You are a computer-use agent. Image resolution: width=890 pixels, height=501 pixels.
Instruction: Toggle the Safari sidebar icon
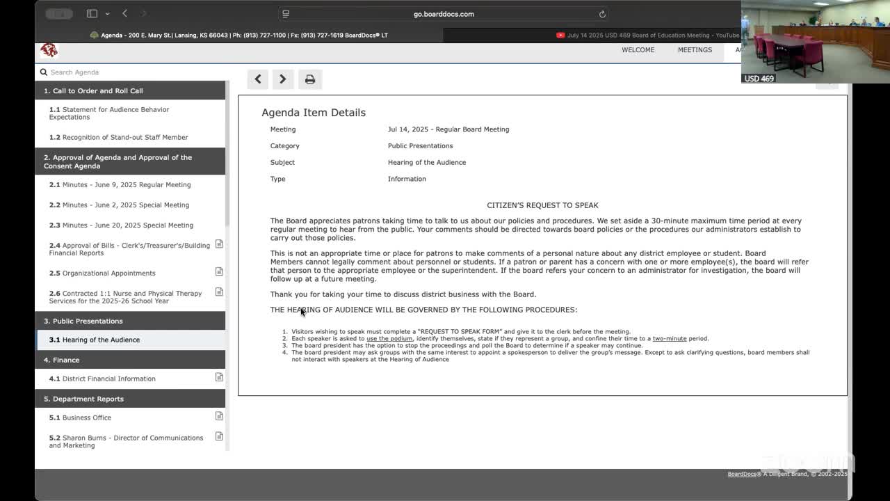coord(92,14)
